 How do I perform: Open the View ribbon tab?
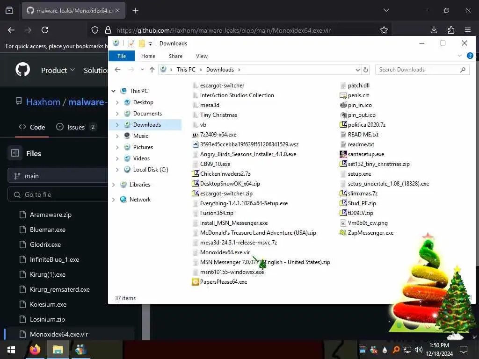click(x=202, y=56)
